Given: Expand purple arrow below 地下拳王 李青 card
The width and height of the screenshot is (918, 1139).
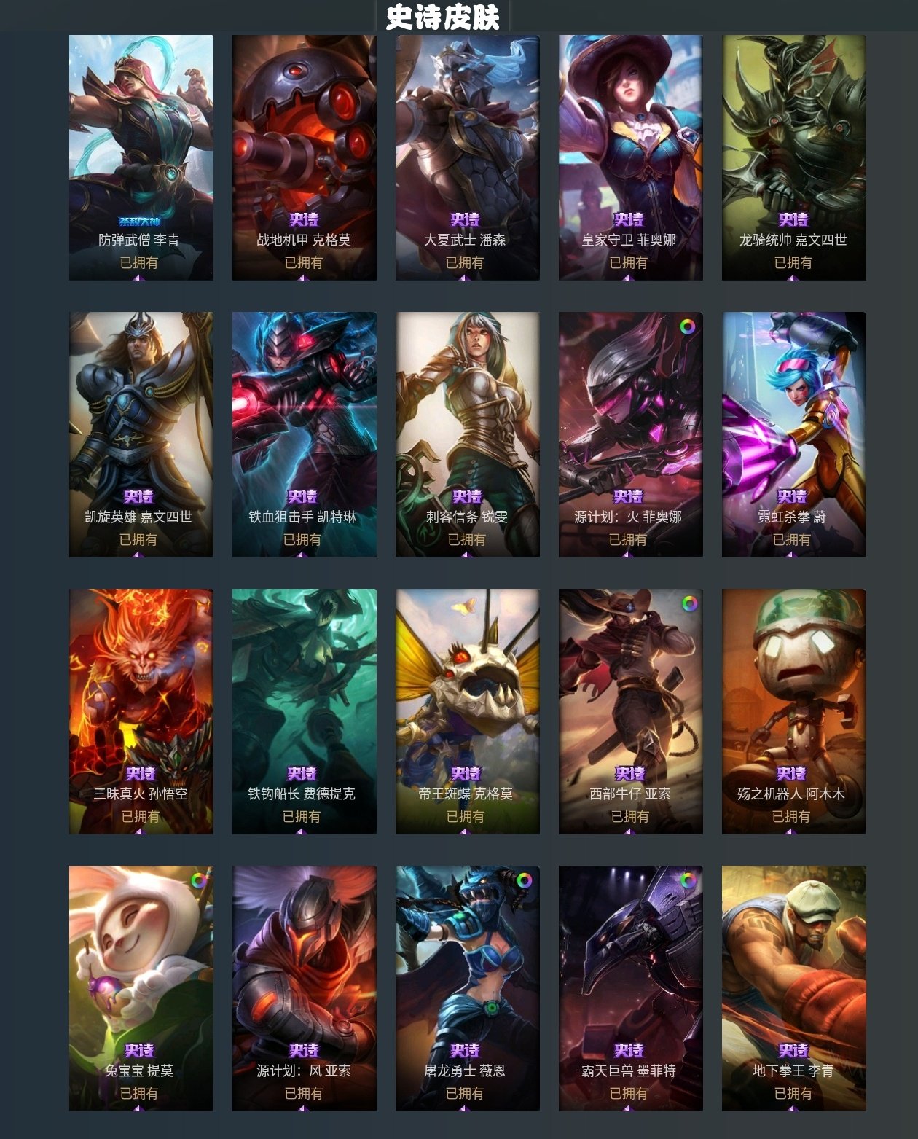Looking at the screenshot, I should point(792,1108).
